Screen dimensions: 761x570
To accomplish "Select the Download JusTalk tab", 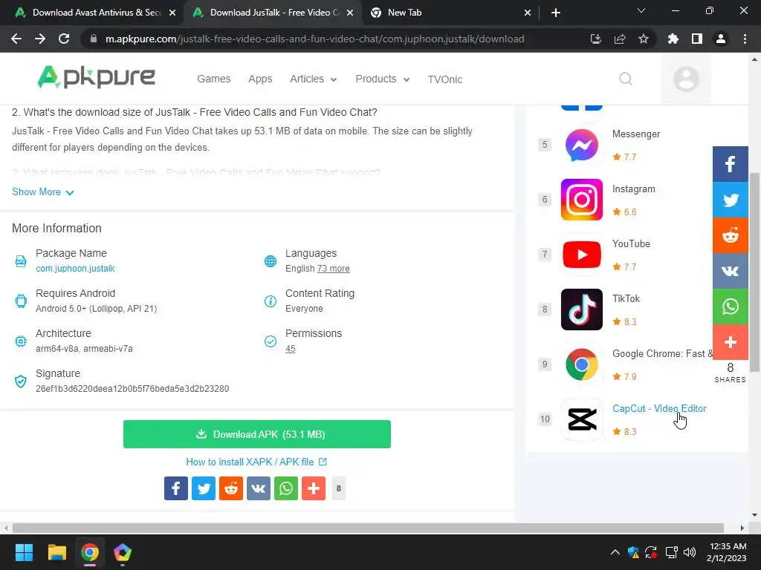I will click(x=274, y=13).
